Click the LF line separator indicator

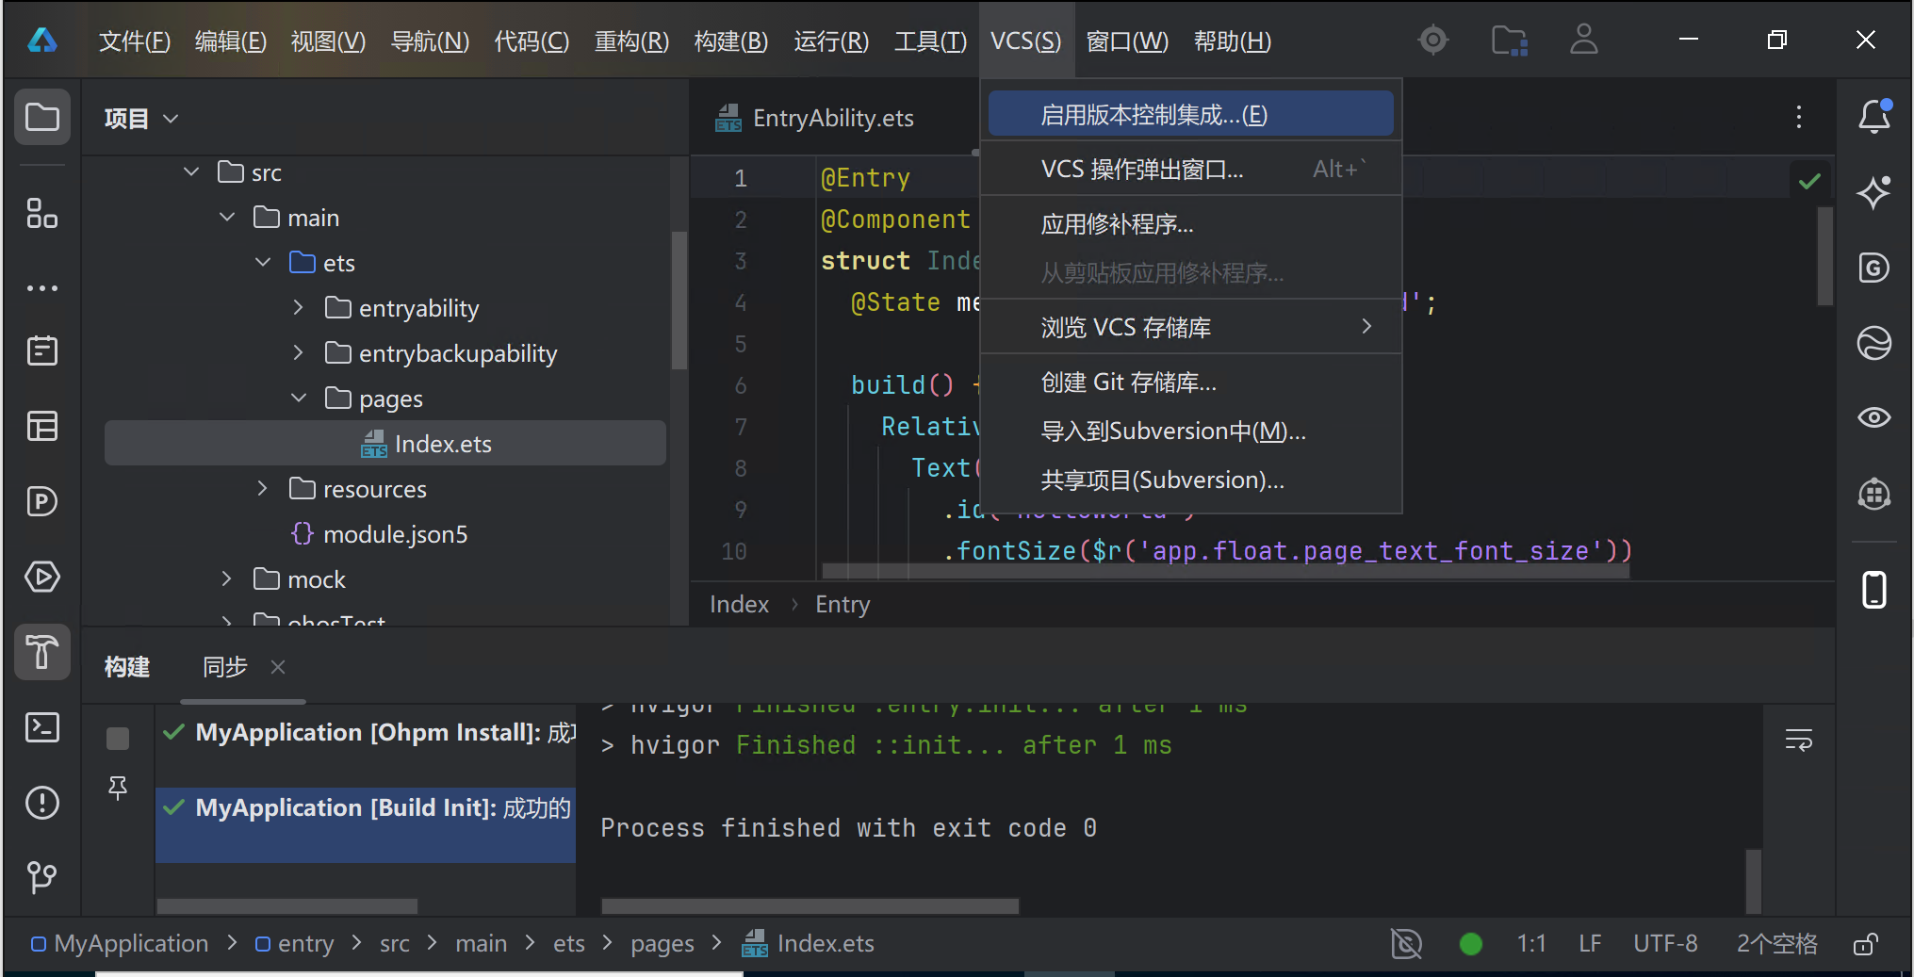1590,943
